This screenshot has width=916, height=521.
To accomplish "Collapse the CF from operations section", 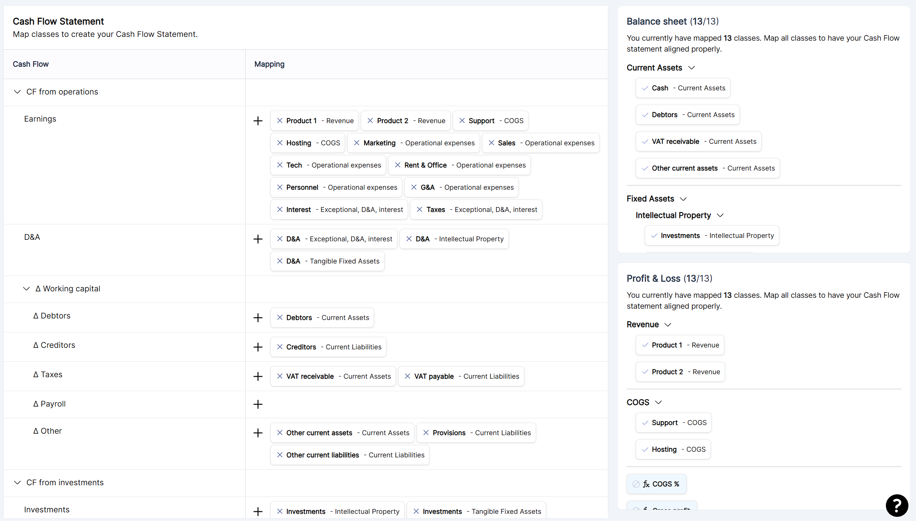I will tap(17, 92).
